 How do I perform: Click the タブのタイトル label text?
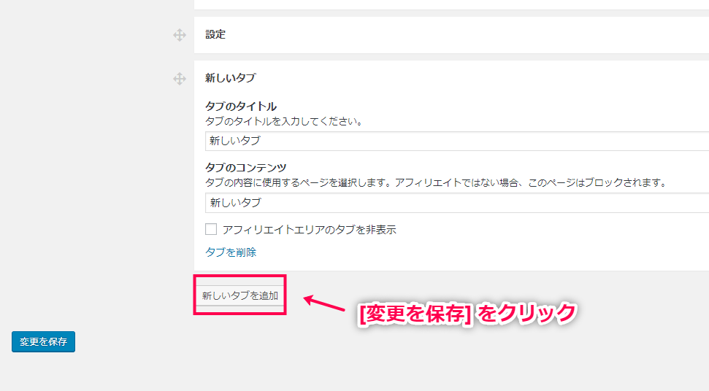pyautogui.click(x=240, y=107)
